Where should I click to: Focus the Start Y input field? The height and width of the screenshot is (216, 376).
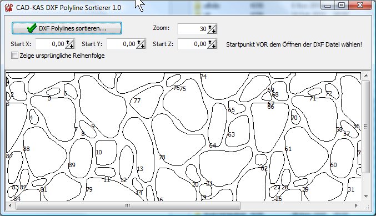pos(121,44)
